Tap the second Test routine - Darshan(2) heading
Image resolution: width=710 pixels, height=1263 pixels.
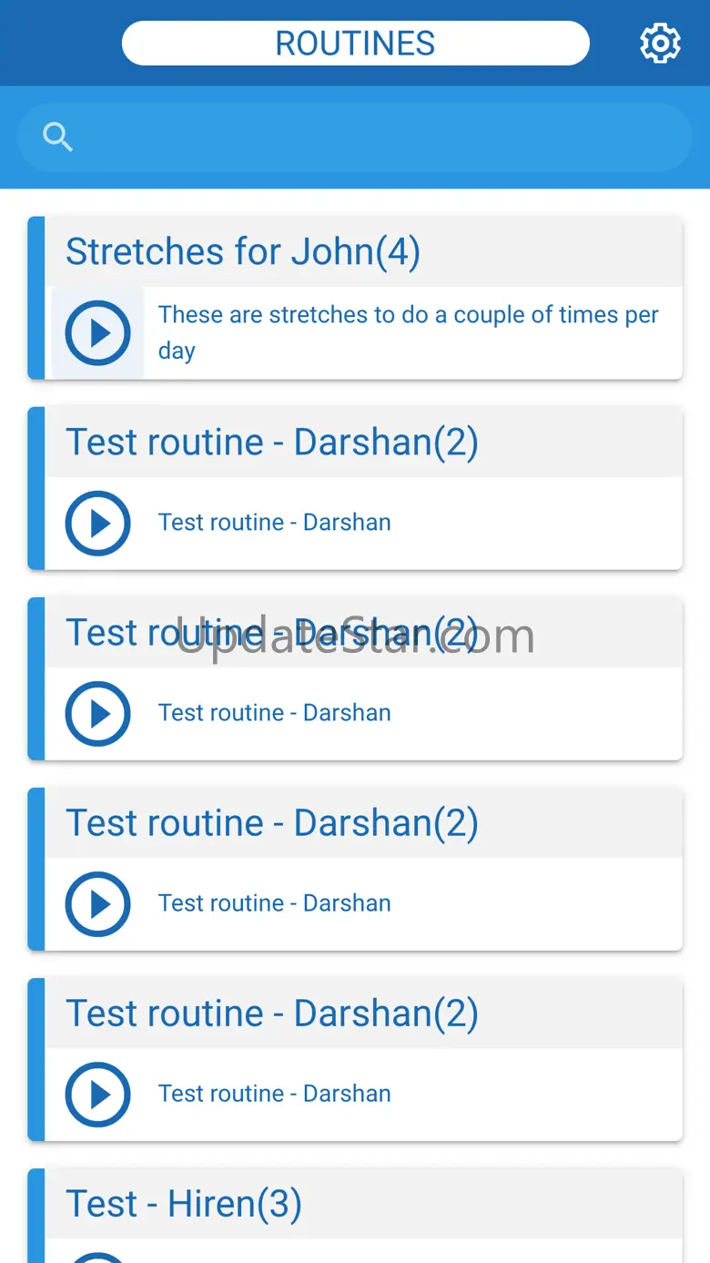(x=272, y=633)
